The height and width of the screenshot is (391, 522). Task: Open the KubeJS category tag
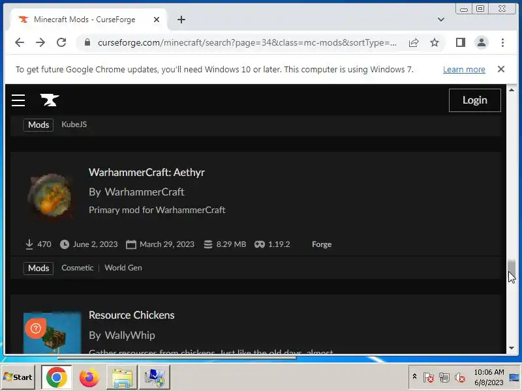point(74,124)
